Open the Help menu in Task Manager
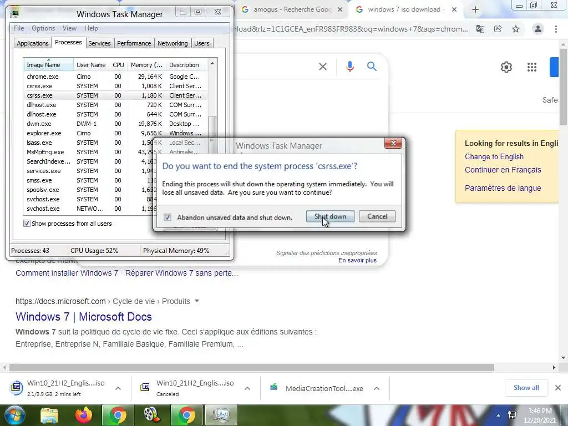The width and height of the screenshot is (568, 426). point(91,28)
